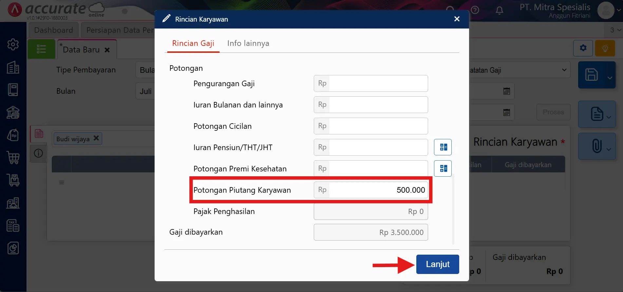623x292 pixels.
Task: Open the tax report icon in sidebar
Action: [x=13, y=226]
